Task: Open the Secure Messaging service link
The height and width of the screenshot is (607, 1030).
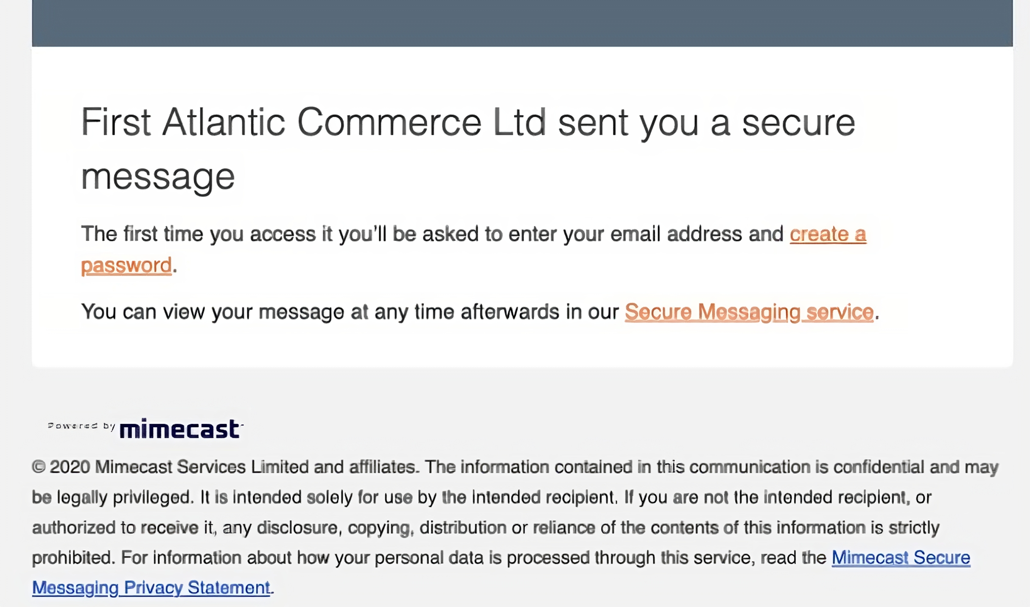Action: (749, 312)
